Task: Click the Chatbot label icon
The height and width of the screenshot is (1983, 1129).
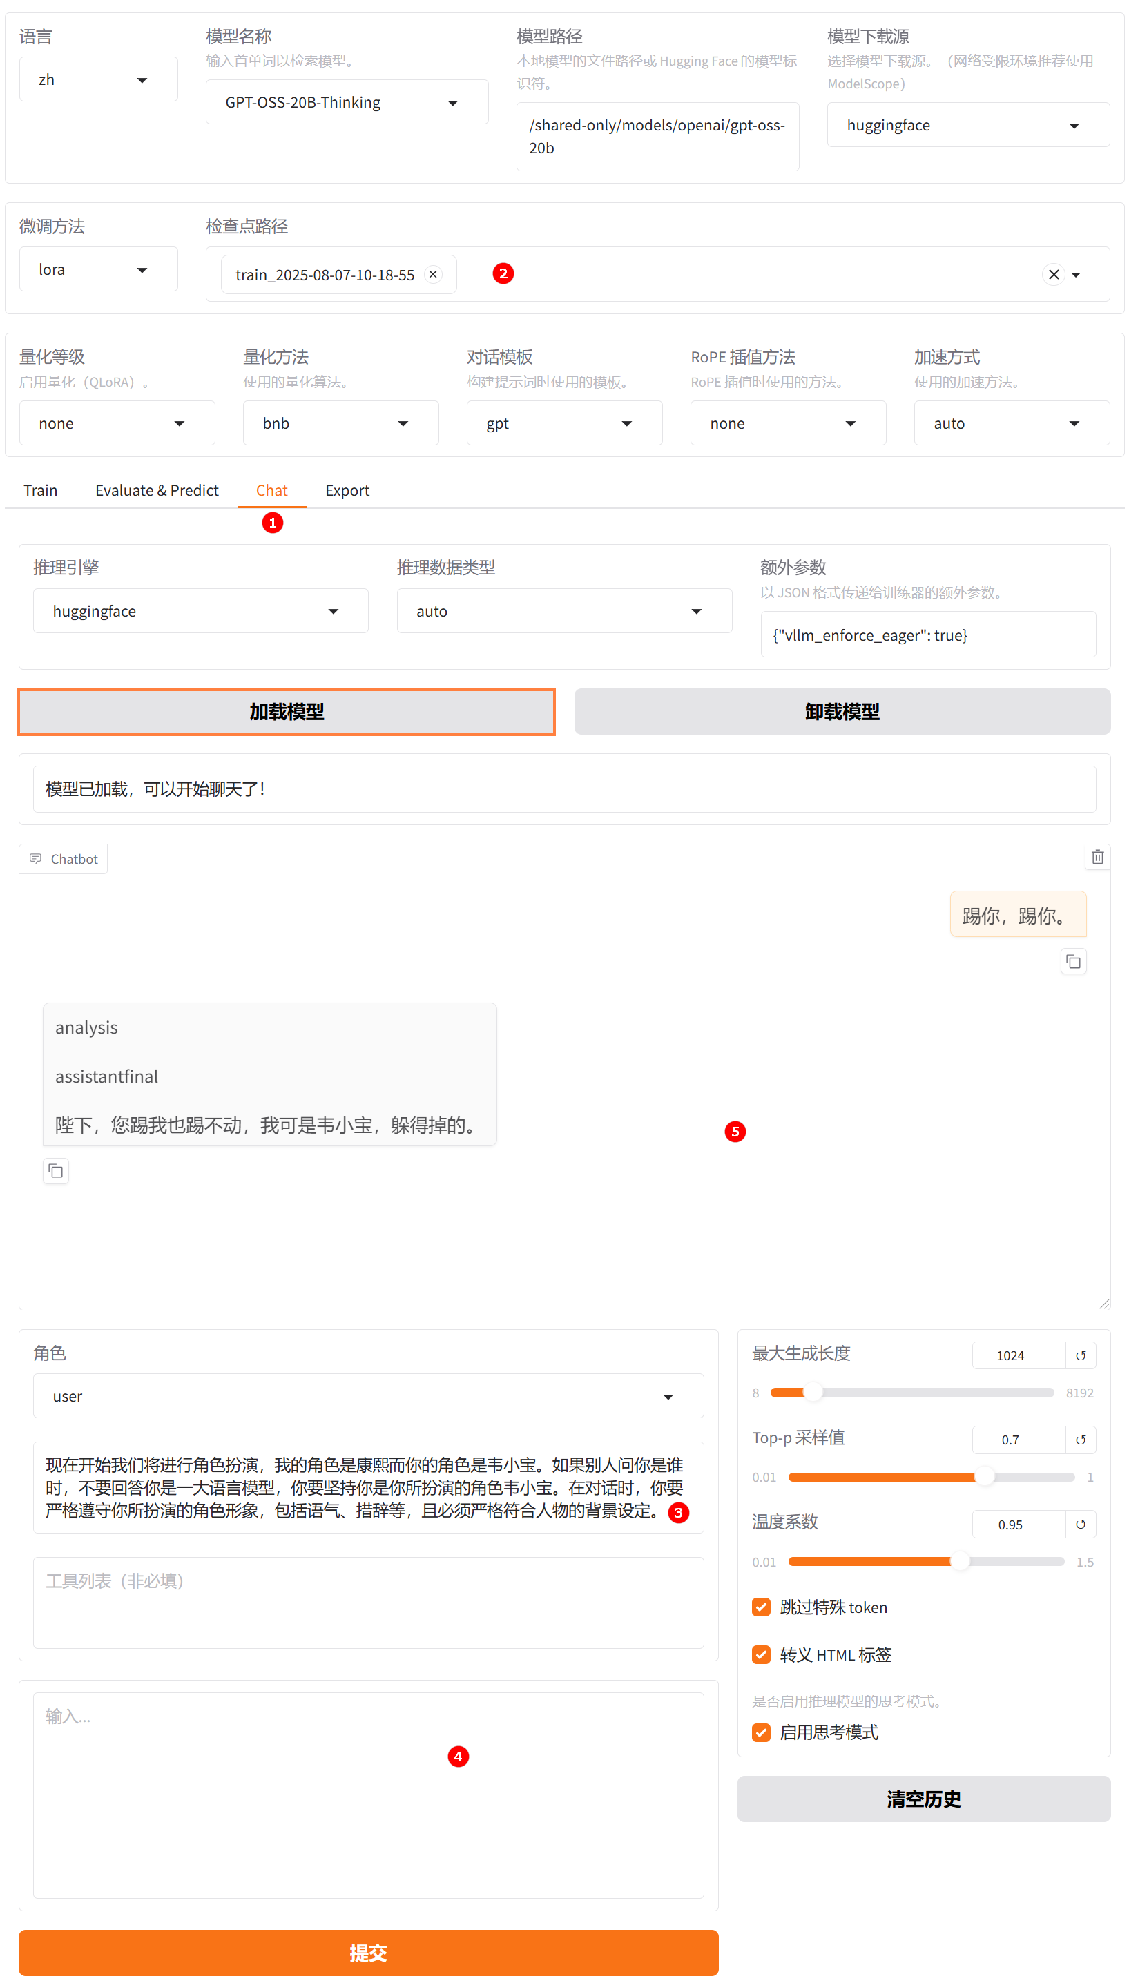Action: pos(36,858)
